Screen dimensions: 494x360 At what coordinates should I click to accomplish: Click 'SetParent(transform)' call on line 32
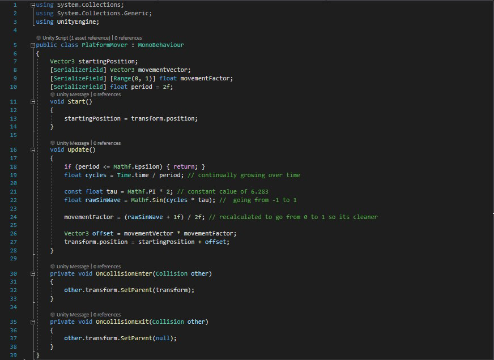tap(156, 290)
